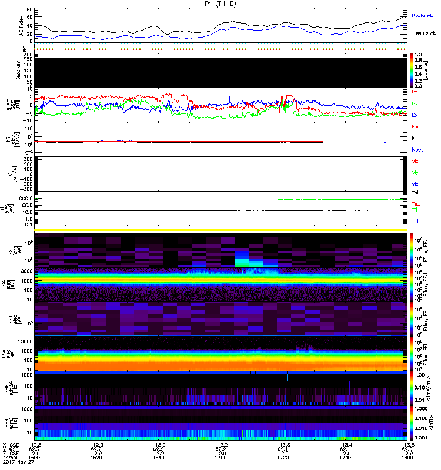Image resolution: width=441 pixels, height=470 pixels.
Task: Click the X-GSE row label
Action: tap(11, 445)
